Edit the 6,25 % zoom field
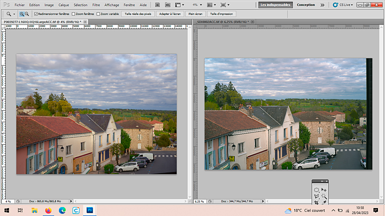385x216 pixels. tap(199, 202)
